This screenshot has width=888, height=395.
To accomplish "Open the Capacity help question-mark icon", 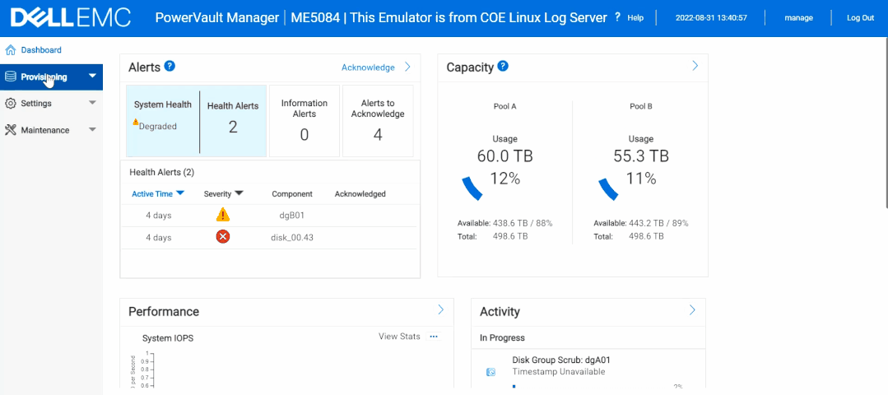I will coord(502,66).
